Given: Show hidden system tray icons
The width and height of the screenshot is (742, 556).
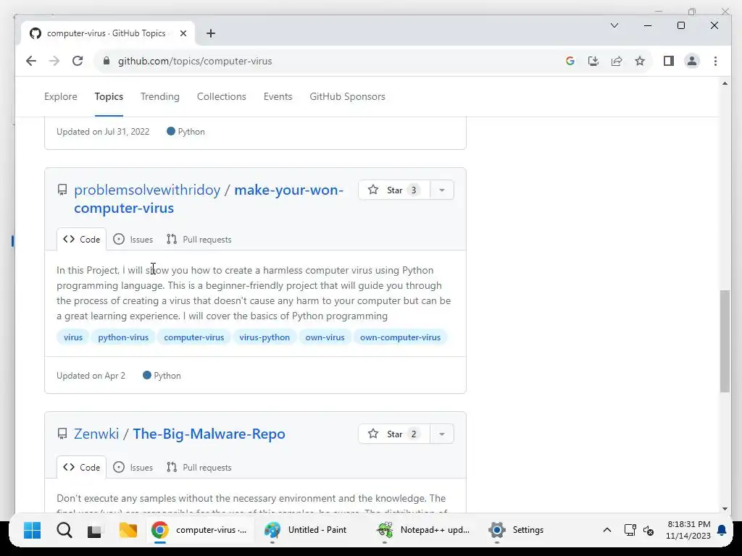Looking at the screenshot, I should pos(606,530).
